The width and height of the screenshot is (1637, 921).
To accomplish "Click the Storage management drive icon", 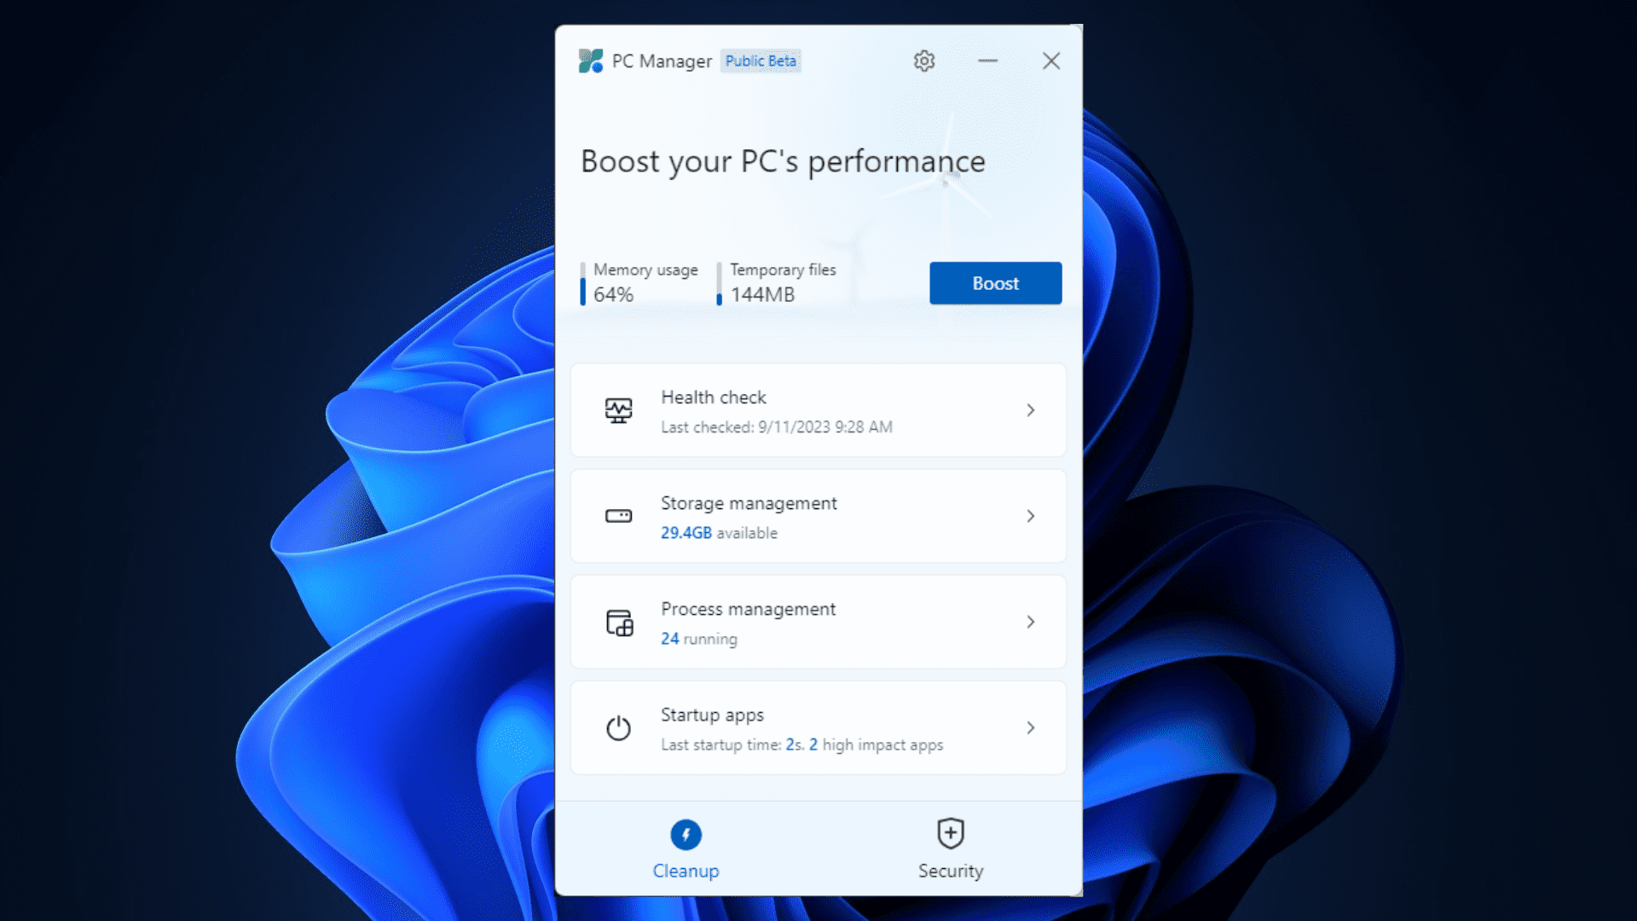I will (x=619, y=516).
